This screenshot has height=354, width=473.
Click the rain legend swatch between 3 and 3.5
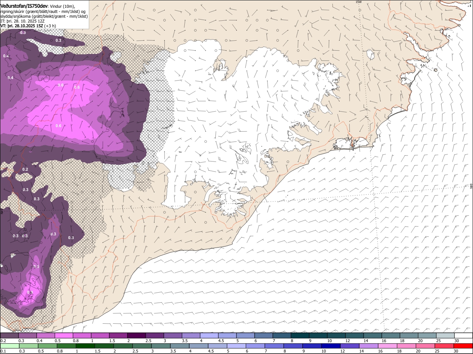(161, 346)
